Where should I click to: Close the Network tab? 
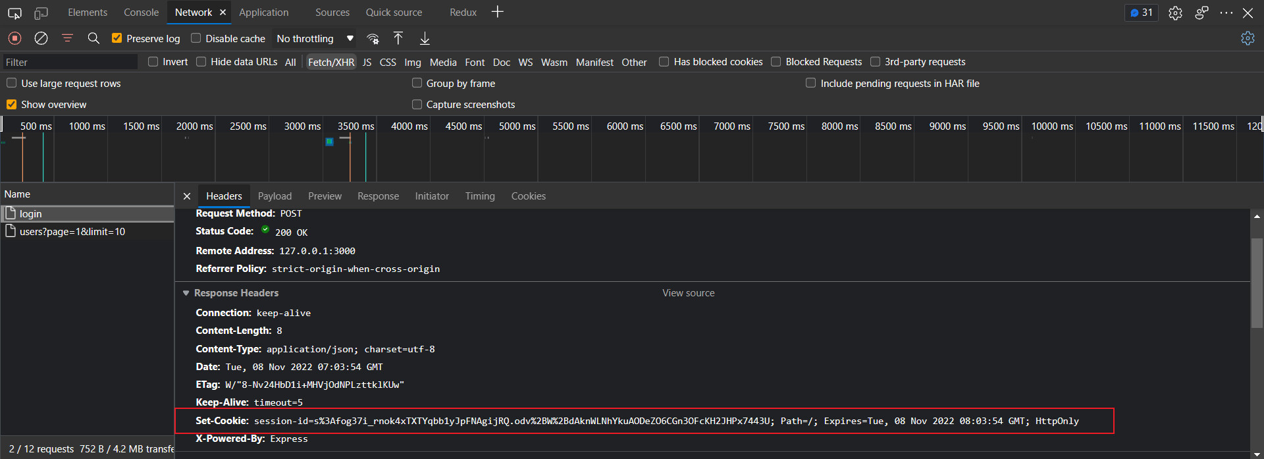223,13
